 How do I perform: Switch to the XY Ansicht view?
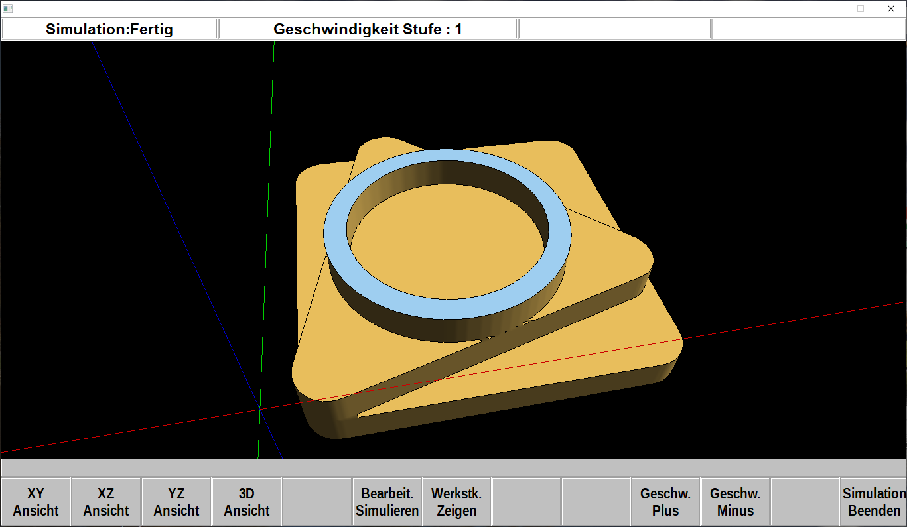36,502
